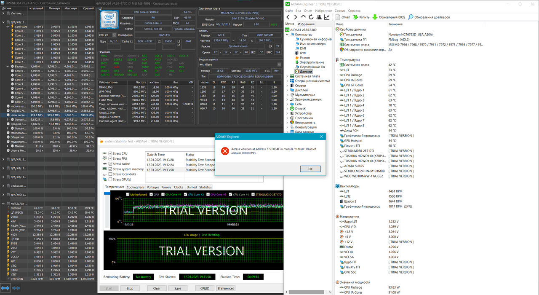The width and height of the screenshot is (539, 295).
Task: Go forward with AIDA64 toolbar right arrow
Action: coord(296,17)
